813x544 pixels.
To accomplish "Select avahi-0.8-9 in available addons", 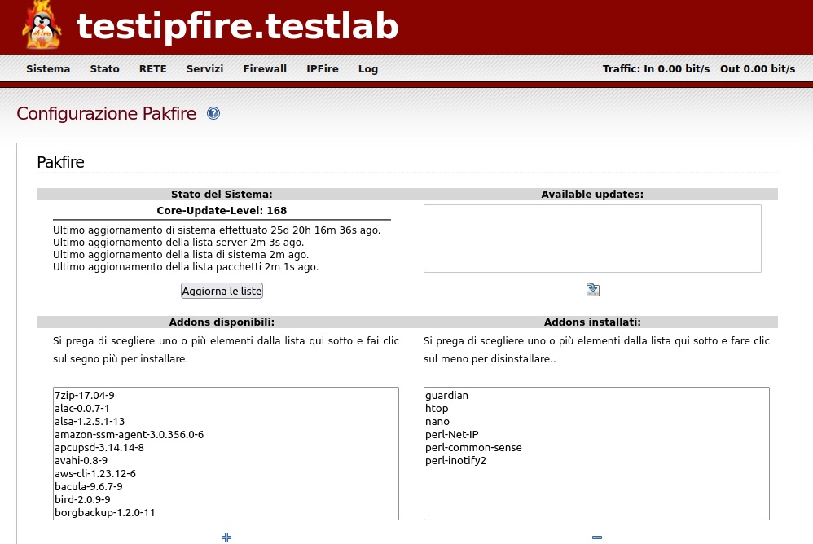I will click(x=226, y=460).
